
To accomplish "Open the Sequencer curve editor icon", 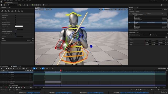I will [52, 68].
